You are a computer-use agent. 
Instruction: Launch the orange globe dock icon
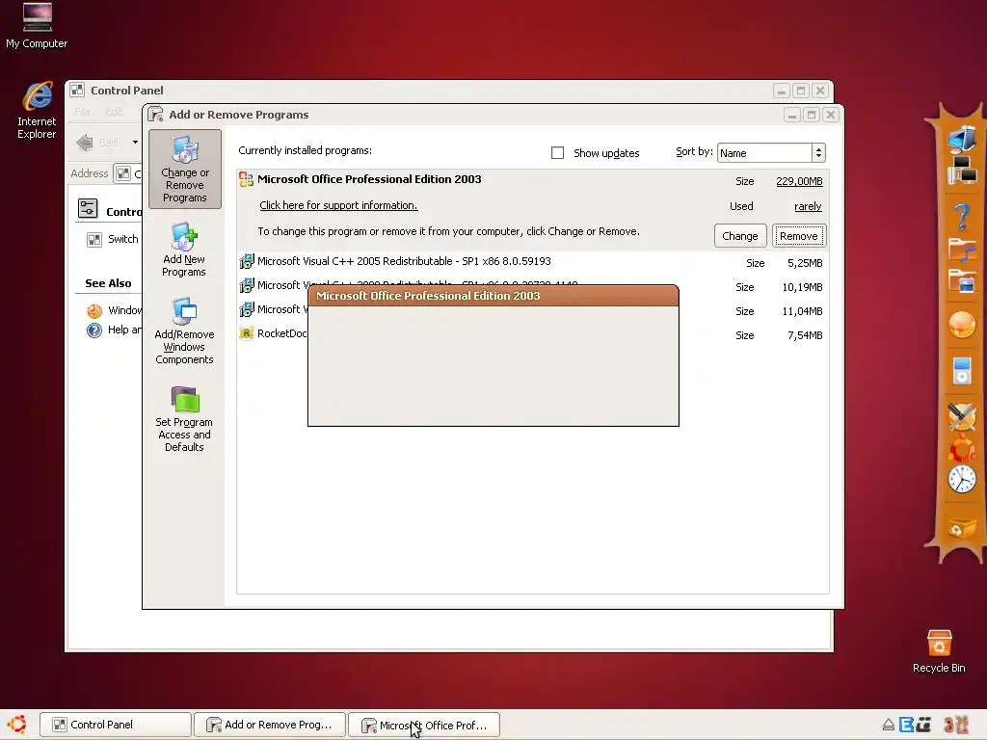(x=962, y=326)
